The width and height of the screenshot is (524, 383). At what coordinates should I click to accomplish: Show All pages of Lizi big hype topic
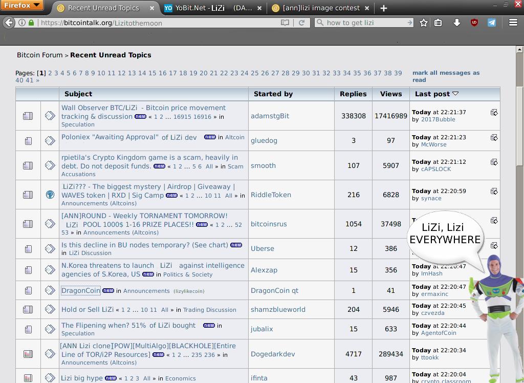point(147,378)
